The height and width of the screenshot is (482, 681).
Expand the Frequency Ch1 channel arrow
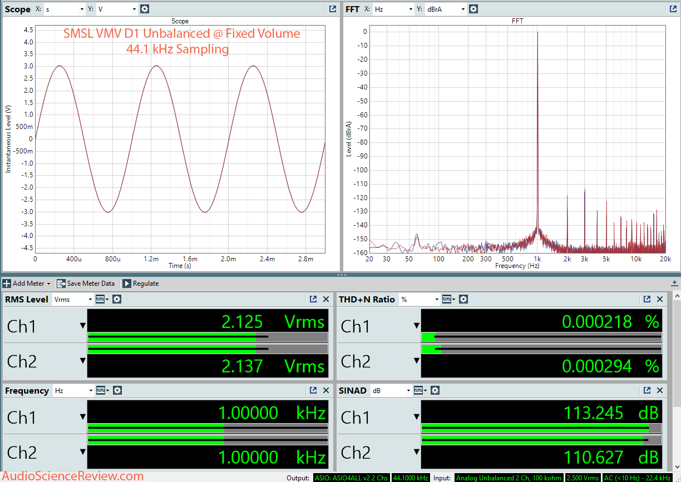click(83, 417)
